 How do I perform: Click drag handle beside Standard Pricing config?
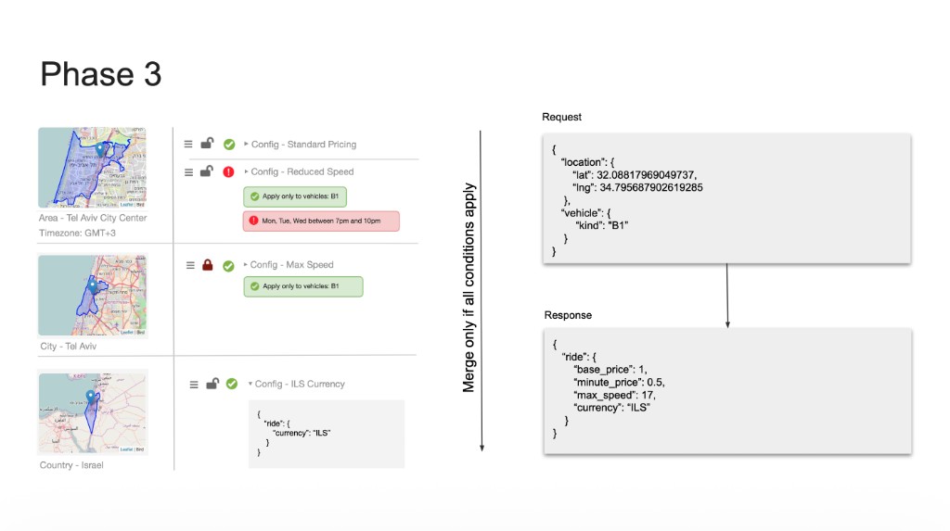click(188, 145)
